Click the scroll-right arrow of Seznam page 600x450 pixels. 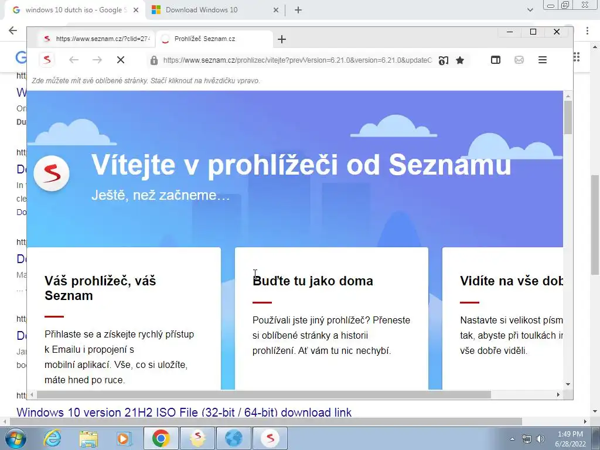(558, 394)
